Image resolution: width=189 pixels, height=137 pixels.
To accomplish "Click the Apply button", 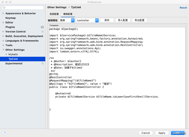I will (x=162, y=133).
